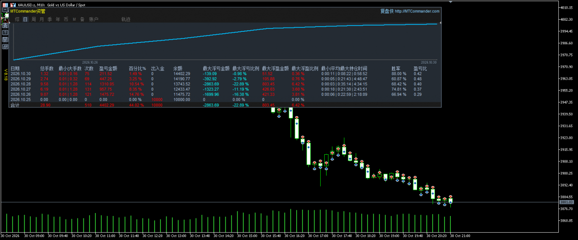The height and width of the screenshot is (240, 578).
Task: Click the grid-like sidebar icon under help
Action: click(5, 40)
